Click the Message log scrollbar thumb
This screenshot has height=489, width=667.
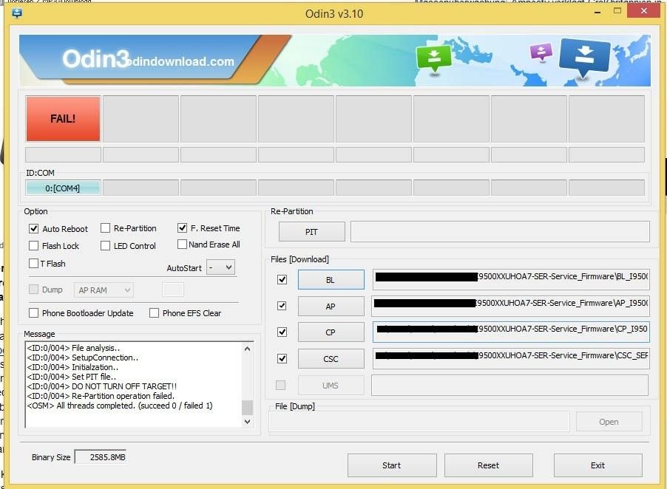coord(247,408)
